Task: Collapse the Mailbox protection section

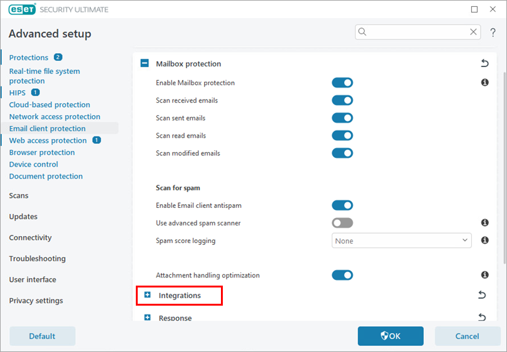Action: tap(145, 63)
